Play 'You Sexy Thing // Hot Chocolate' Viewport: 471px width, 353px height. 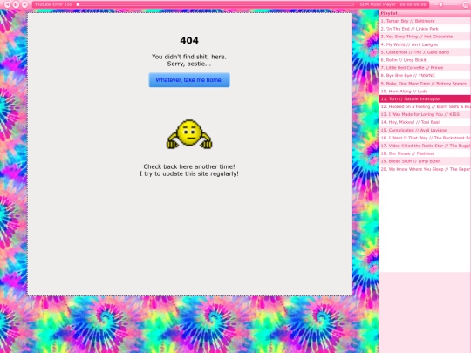tap(425, 37)
